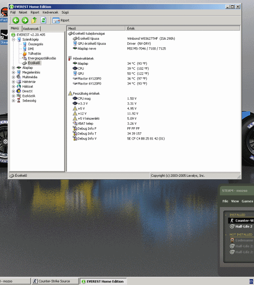Select DMI in the tree
The height and width of the screenshot is (285, 254).
pos(31,49)
